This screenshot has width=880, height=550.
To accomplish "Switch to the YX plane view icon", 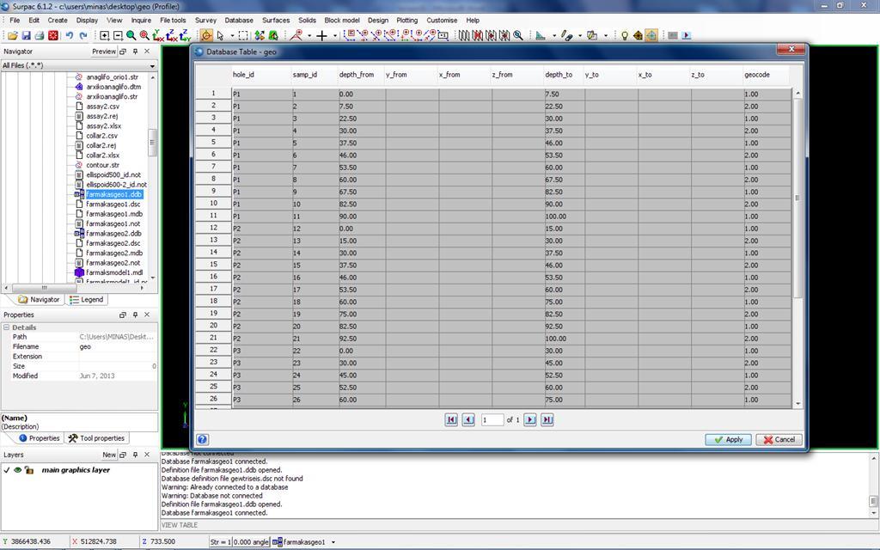I will 158,35.
